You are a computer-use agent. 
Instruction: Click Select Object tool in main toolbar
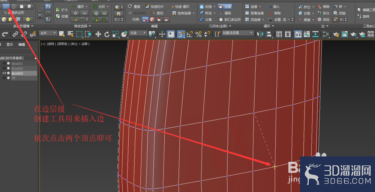coord(62,34)
